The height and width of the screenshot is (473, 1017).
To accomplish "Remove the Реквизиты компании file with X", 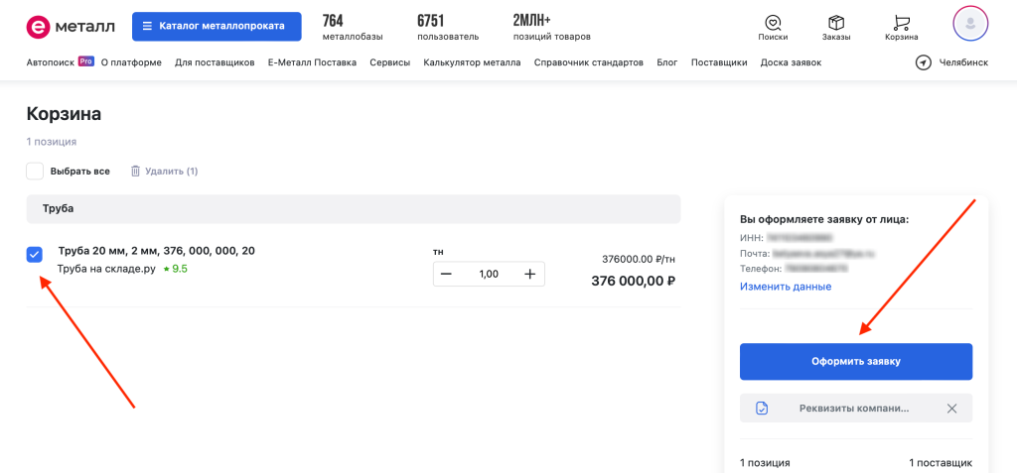I will coord(951,408).
